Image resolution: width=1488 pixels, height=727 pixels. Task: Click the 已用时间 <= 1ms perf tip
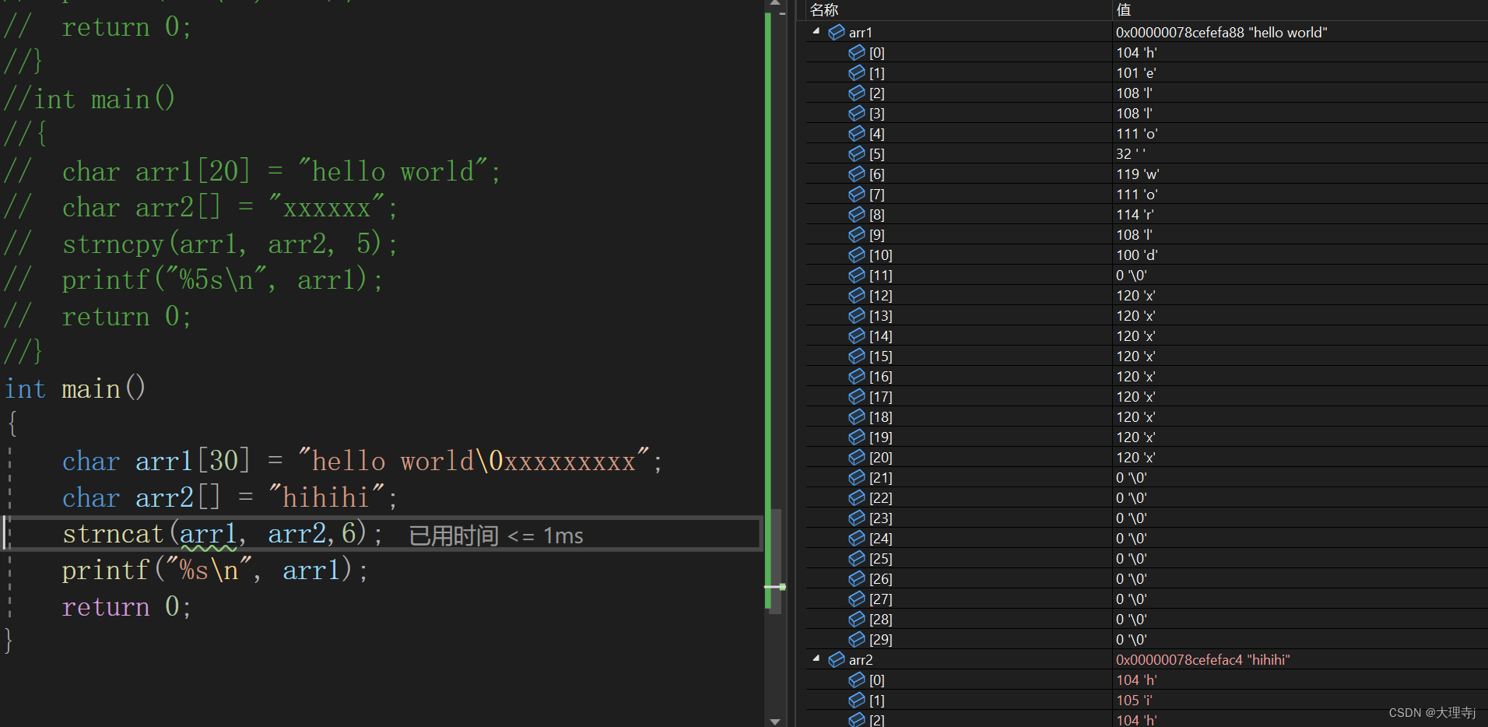tap(496, 536)
